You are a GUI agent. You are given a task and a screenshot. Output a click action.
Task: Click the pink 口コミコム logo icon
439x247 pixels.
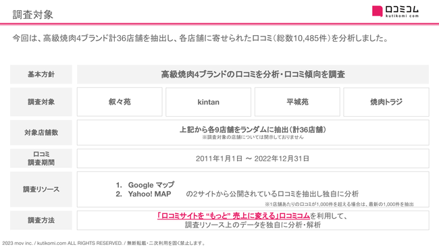[x=377, y=11]
